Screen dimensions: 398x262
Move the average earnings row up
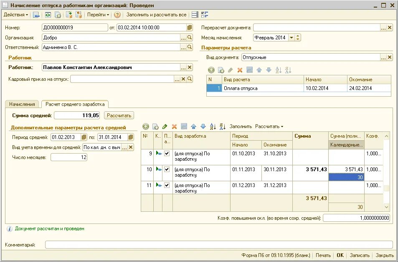(x=193, y=126)
